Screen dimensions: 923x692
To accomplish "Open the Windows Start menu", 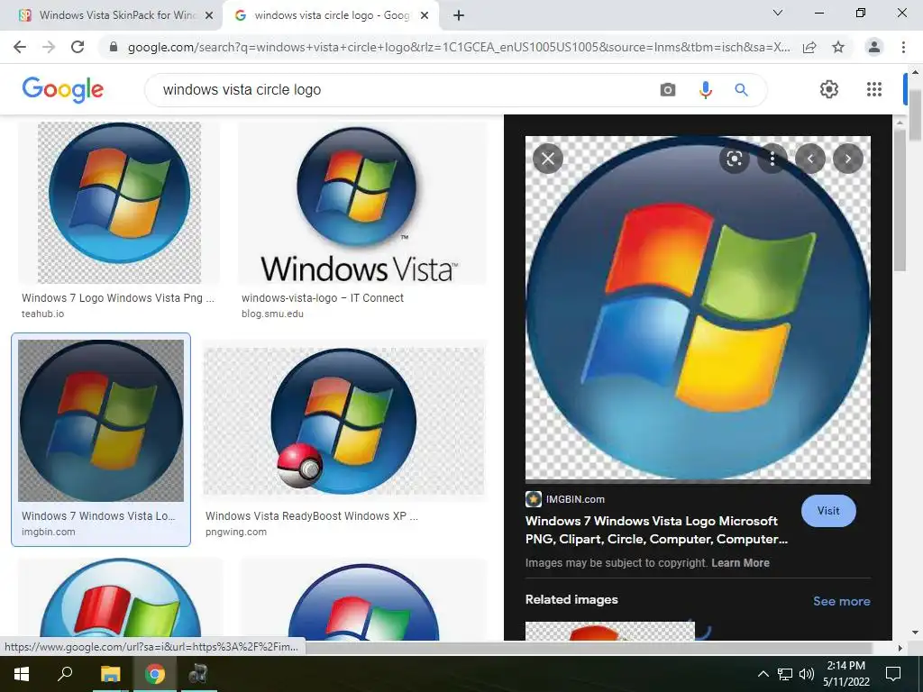I will [x=22, y=674].
